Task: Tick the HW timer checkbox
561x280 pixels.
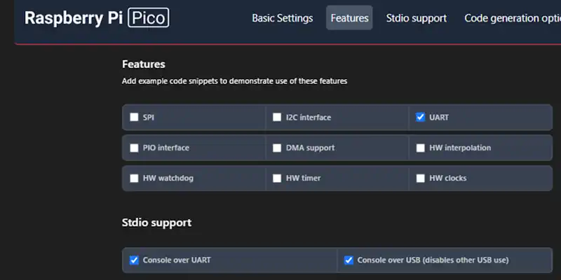Action: (277, 178)
